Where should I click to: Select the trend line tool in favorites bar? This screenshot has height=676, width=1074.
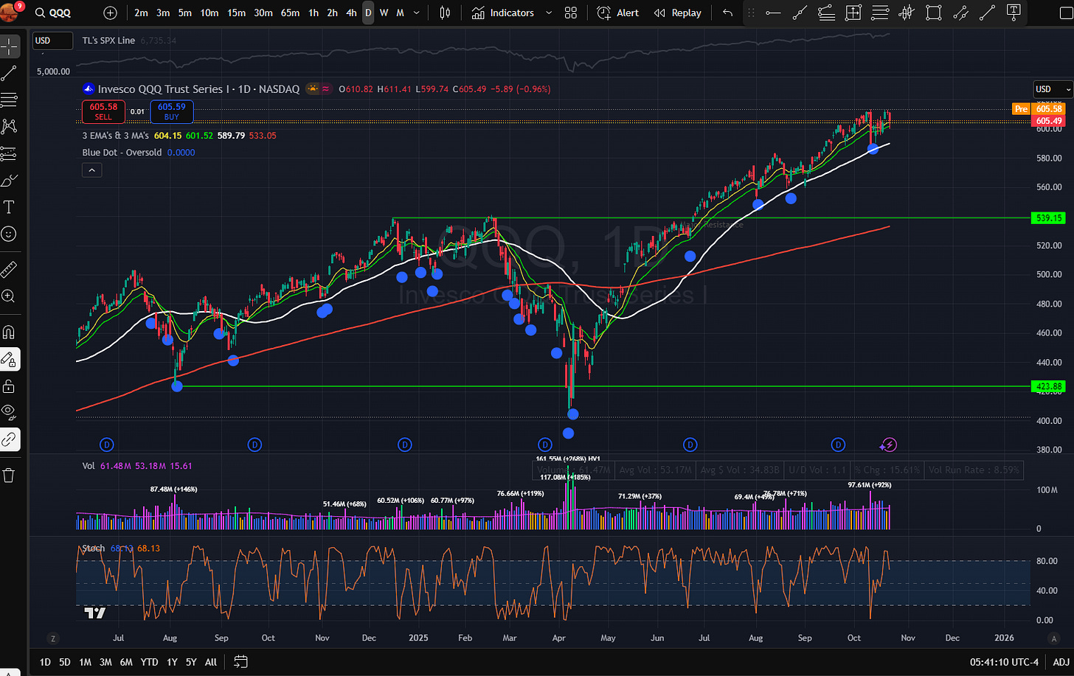click(x=800, y=13)
